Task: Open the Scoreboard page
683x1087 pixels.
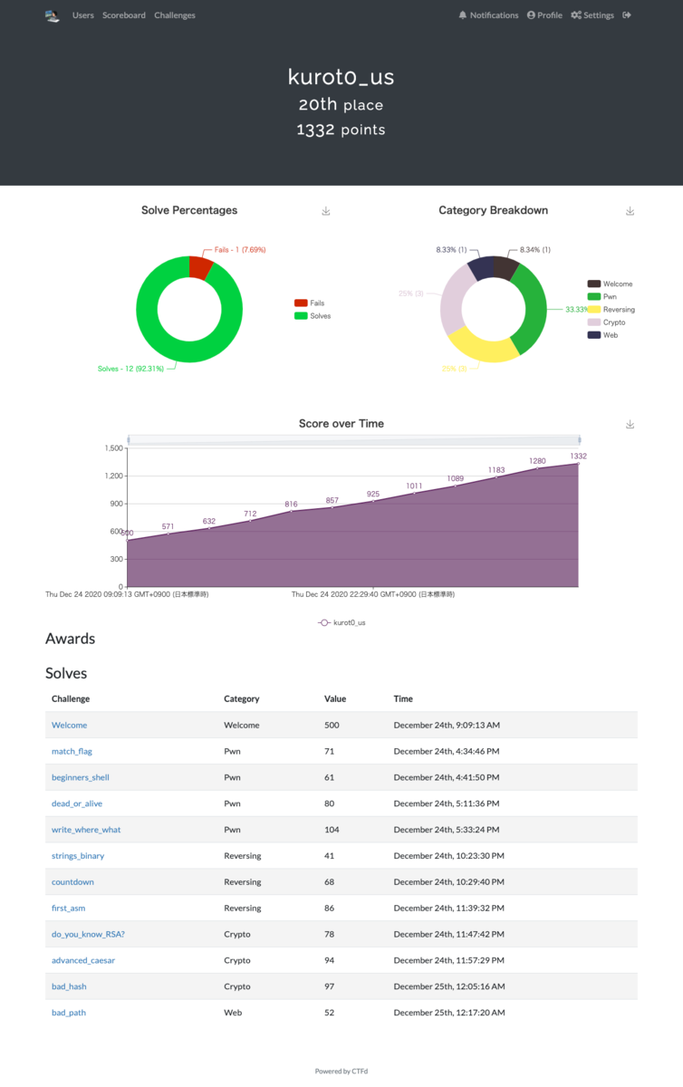Action: pyautogui.click(x=124, y=15)
